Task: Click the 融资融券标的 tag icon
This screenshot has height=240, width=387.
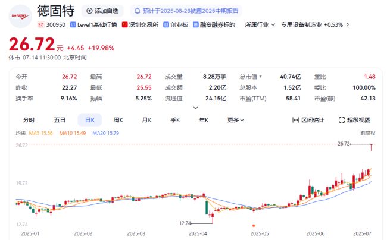Action: [196, 24]
